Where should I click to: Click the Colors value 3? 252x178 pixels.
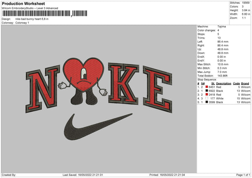pos(243,7)
